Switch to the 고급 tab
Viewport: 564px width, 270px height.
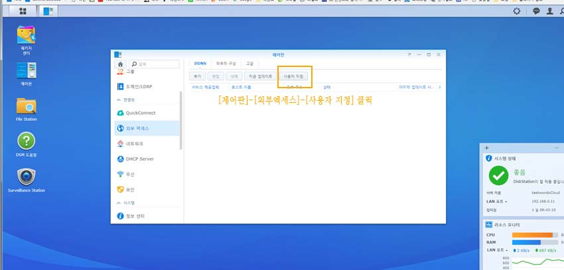coord(249,63)
